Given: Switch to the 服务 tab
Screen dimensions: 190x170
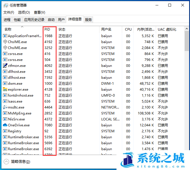Looking at the screenshot, I should click(x=88, y=20).
